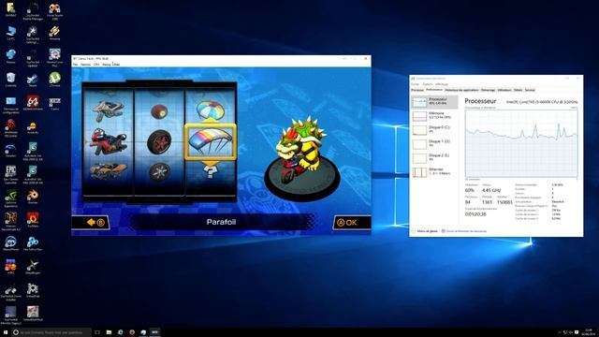Switch to Historique des applications tab
Screen dimensions: 599x337
pyautogui.click(x=461, y=90)
